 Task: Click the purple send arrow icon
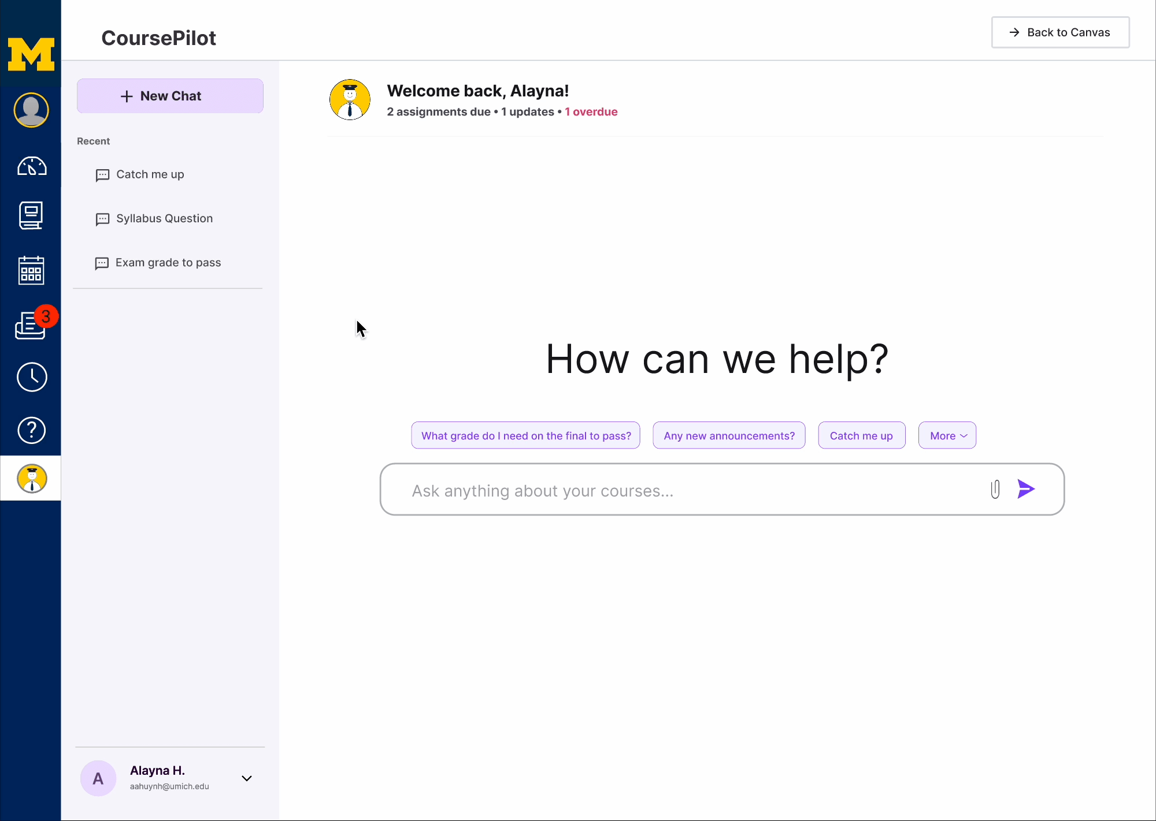[x=1026, y=489]
